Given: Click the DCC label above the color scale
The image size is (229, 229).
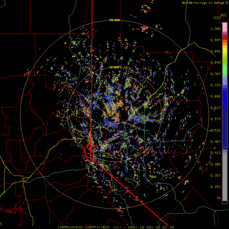Looking at the screenshot, I should [223, 15].
